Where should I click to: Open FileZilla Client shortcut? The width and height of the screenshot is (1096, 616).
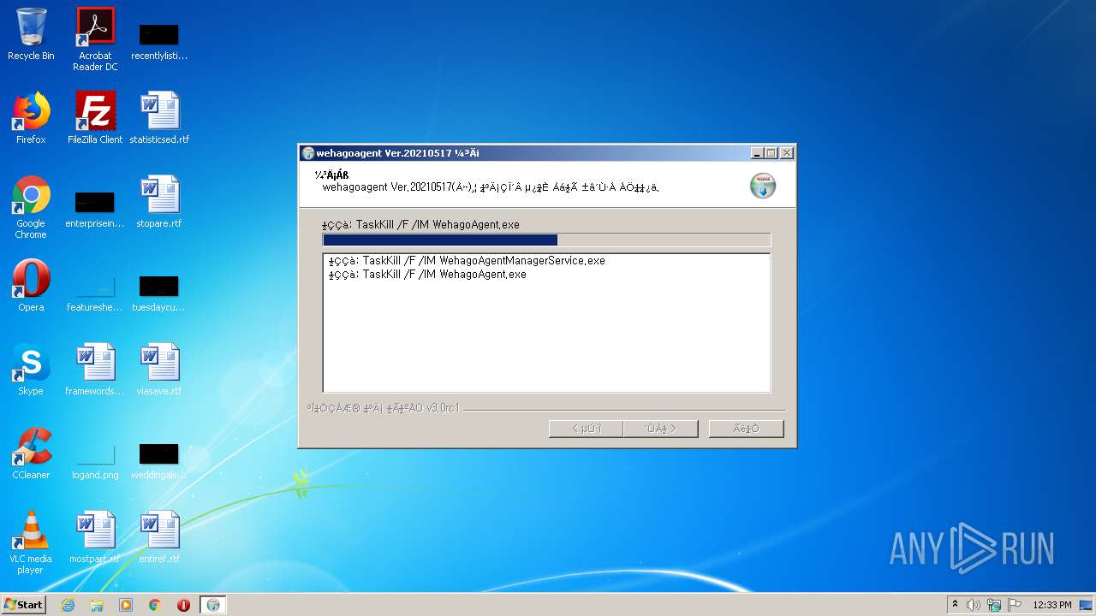pyautogui.click(x=95, y=118)
